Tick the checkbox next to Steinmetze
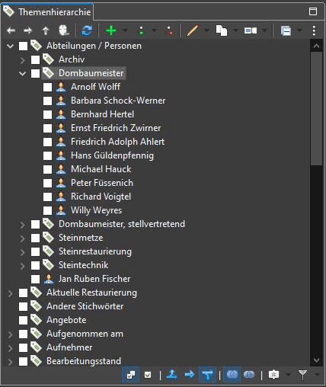 [35, 238]
